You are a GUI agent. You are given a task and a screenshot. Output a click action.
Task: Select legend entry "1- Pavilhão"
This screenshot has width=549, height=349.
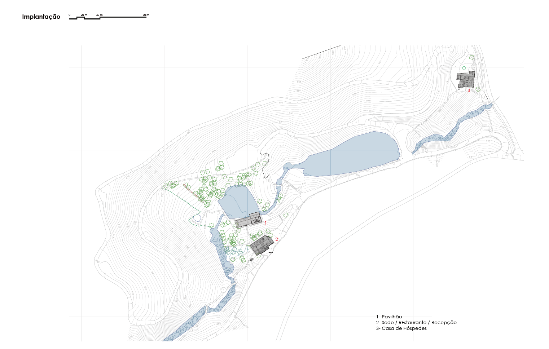point(389,317)
